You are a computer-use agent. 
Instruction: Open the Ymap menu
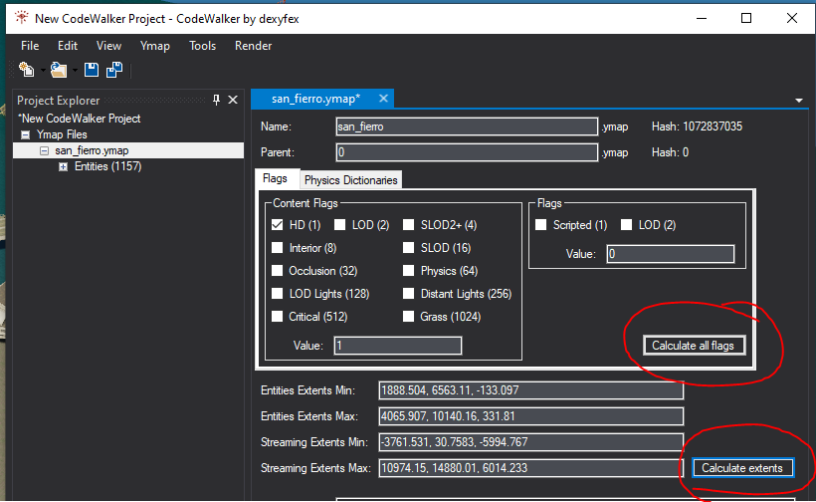point(154,46)
